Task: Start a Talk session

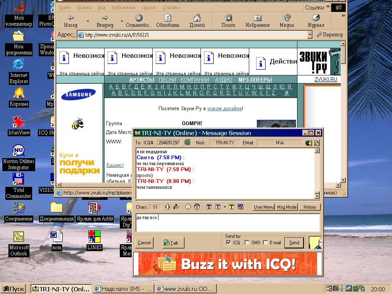Action: coord(173,243)
